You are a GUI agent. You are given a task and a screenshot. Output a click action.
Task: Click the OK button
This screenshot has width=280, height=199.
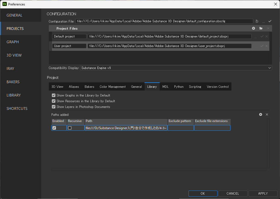(203, 194)
